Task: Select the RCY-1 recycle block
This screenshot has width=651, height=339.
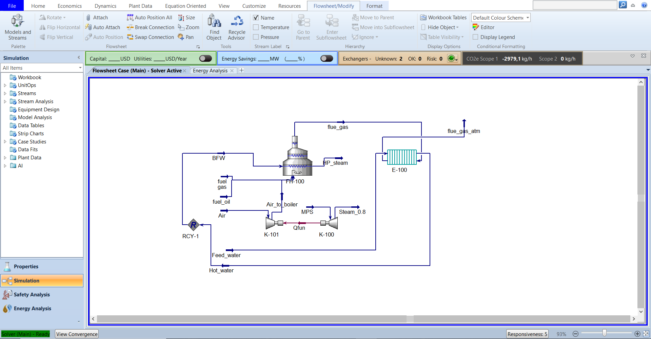Action: 193,225
